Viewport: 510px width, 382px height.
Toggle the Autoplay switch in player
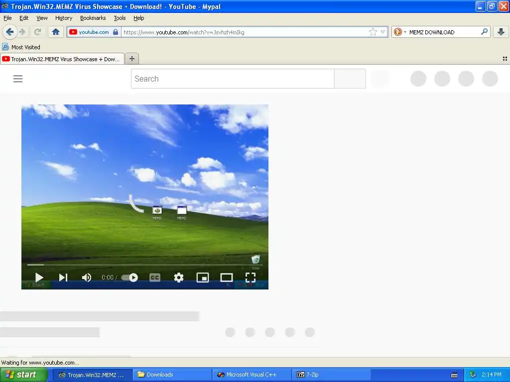coord(129,278)
